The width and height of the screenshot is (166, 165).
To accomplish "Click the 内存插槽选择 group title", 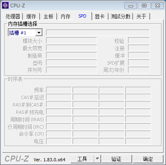I will tap(22, 24).
